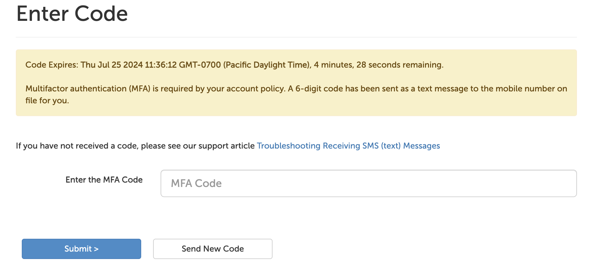This screenshot has height=273, width=591.
Task: Focus the MFA Code input field
Action: tap(368, 183)
